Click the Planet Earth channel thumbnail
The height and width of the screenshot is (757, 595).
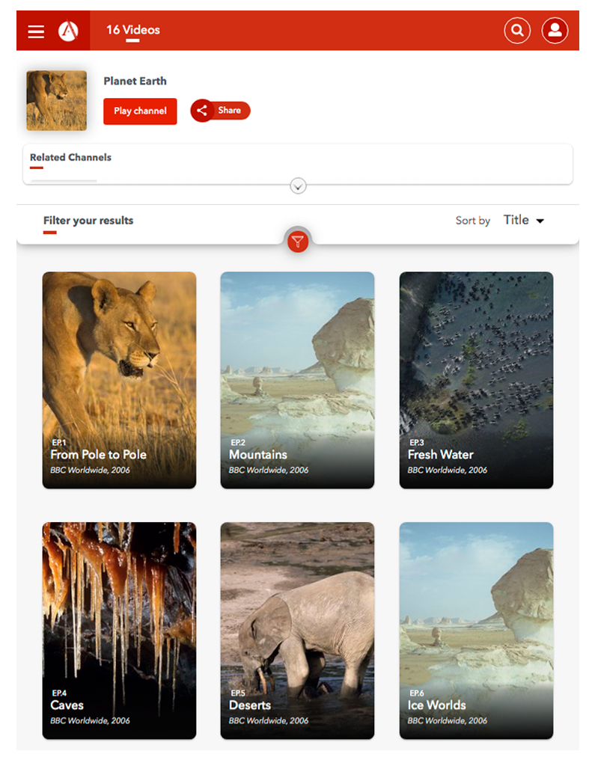[x=56, y=100]
